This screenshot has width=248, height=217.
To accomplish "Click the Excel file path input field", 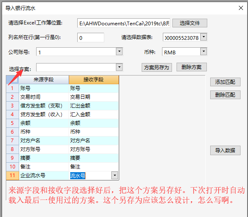I will pyautogui.click(x=124, y=23).
